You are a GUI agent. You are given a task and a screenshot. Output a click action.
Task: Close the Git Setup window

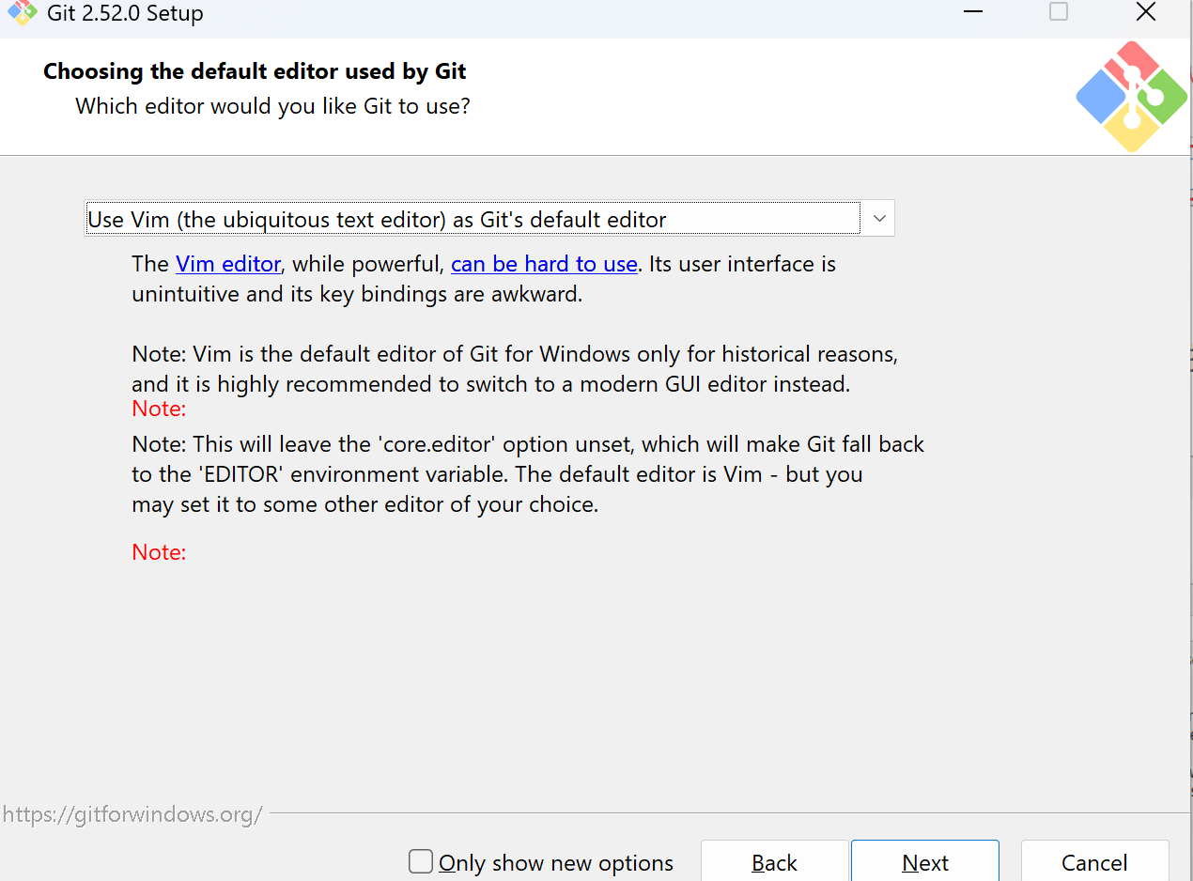[x=1145, y=12]
